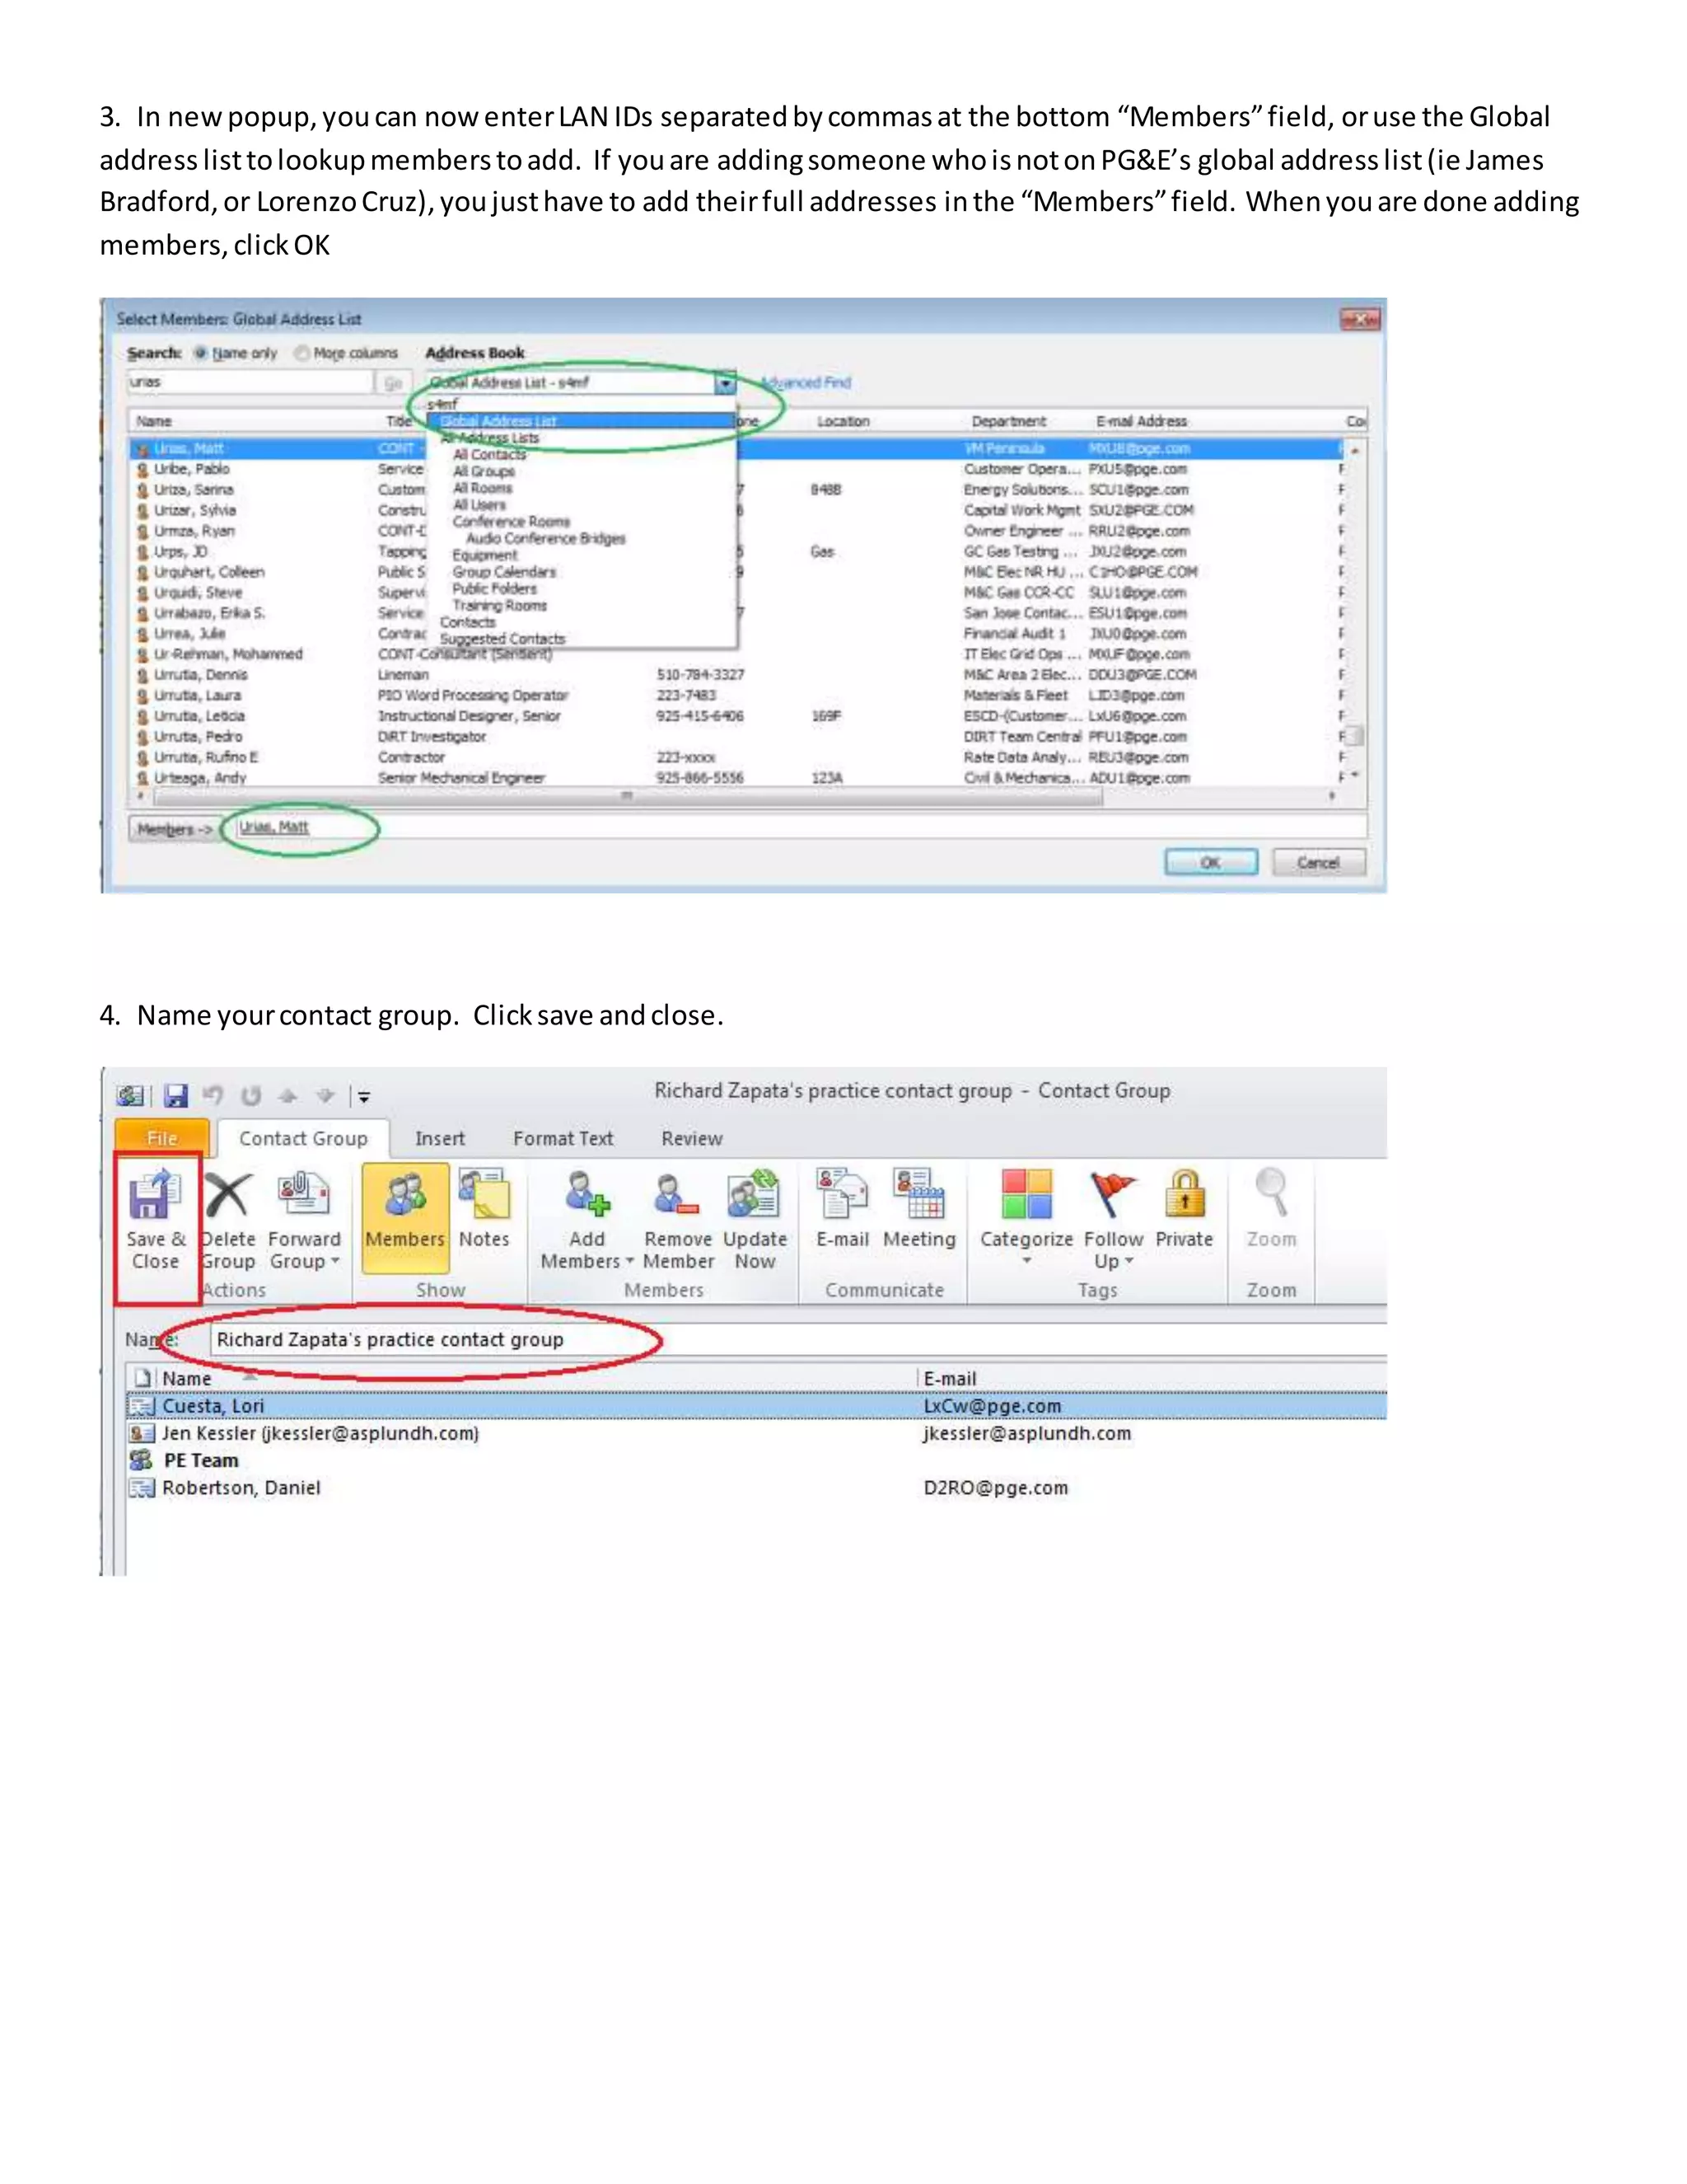Screen dimensions: 1687x2184
Task: Expand the Follow Up dropdown arrow
Action: click(1129, 1261)
